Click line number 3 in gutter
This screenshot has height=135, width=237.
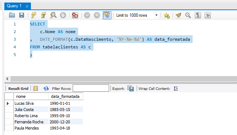(x=15, y=39)
